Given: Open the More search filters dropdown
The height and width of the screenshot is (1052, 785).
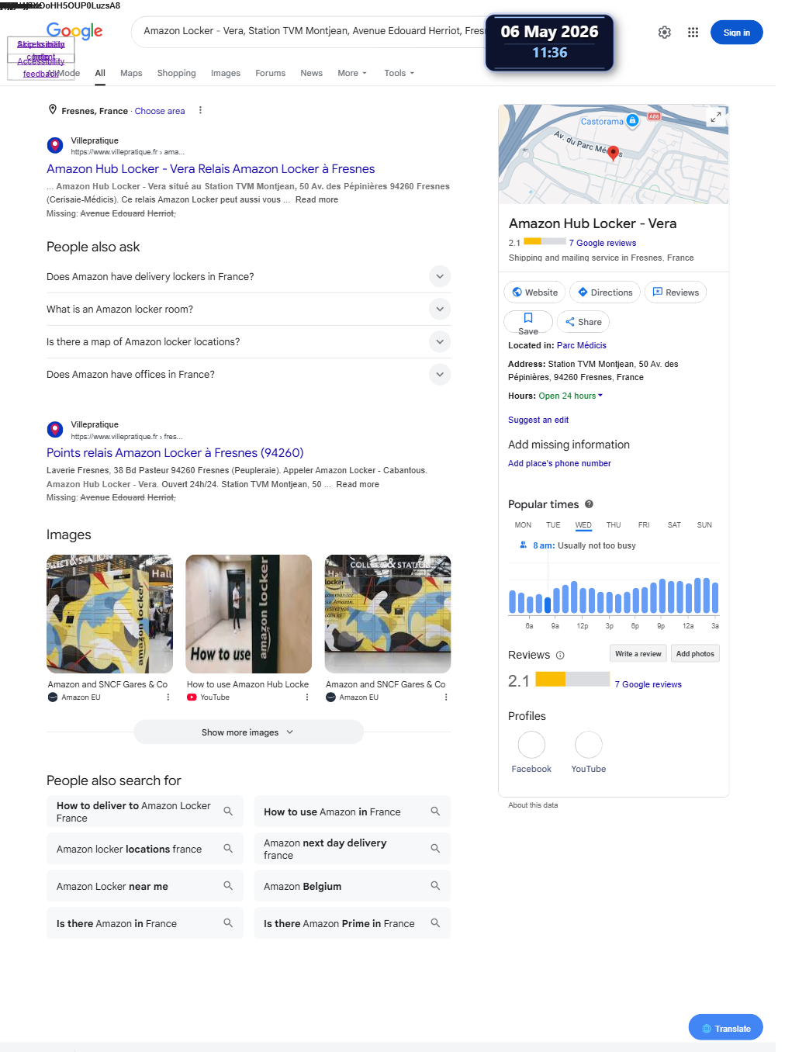Looking at the screenshot, I should [352, 73].
